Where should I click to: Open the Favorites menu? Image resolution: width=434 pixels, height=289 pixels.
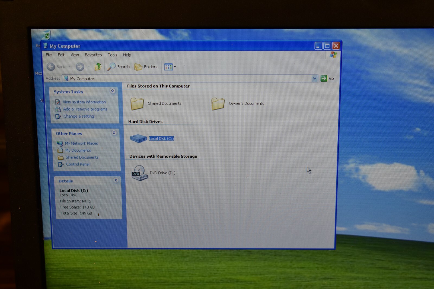93,55
